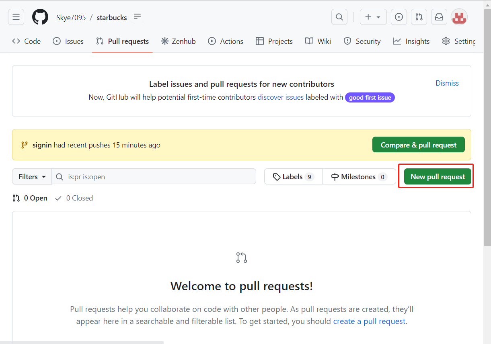
Task: Expand the Filters dropdown
Action: [32, 176]
